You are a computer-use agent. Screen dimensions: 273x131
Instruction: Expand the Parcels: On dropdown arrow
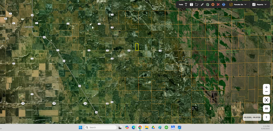click(246, 4)
